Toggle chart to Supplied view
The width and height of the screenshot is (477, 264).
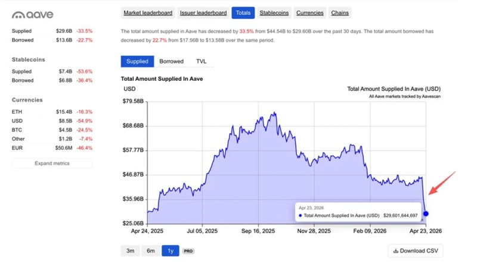[137, 61]
